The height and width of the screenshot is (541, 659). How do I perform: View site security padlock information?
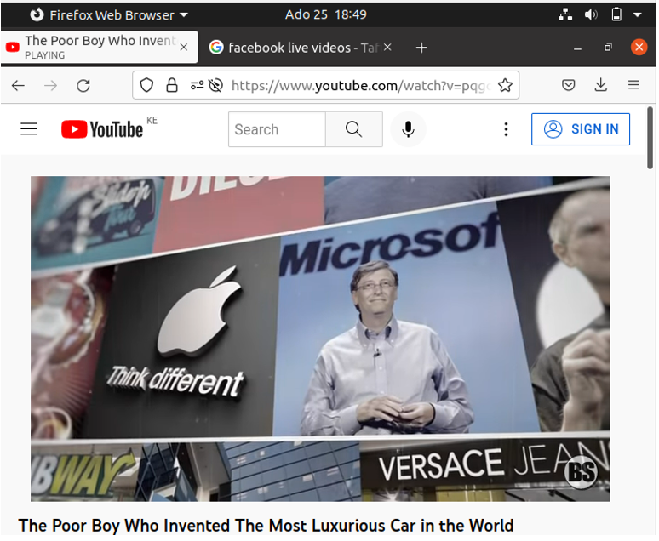tap(172, 85)
